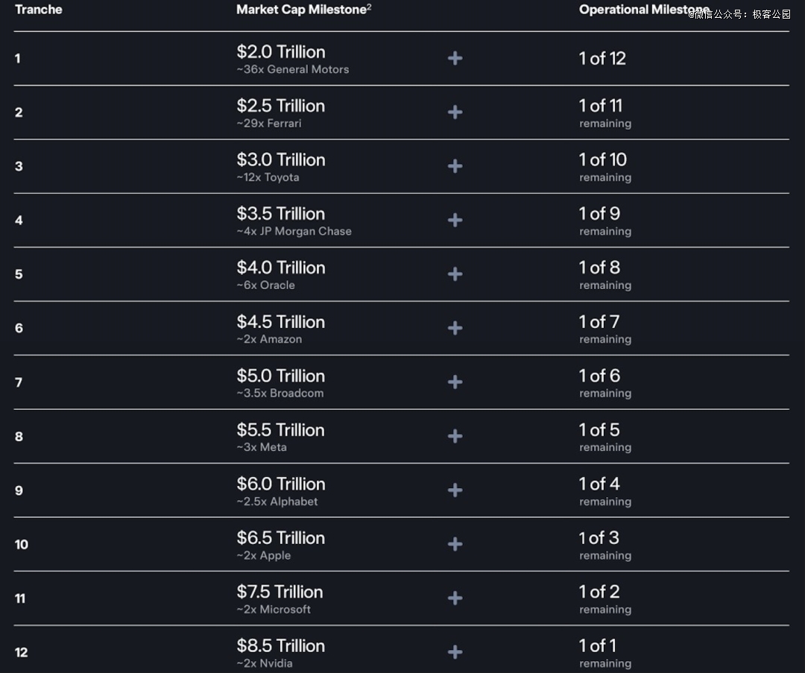Select the plus icon in the Broadcom row
The height and width of the screenshot is (673, 805).
(455, 382)
